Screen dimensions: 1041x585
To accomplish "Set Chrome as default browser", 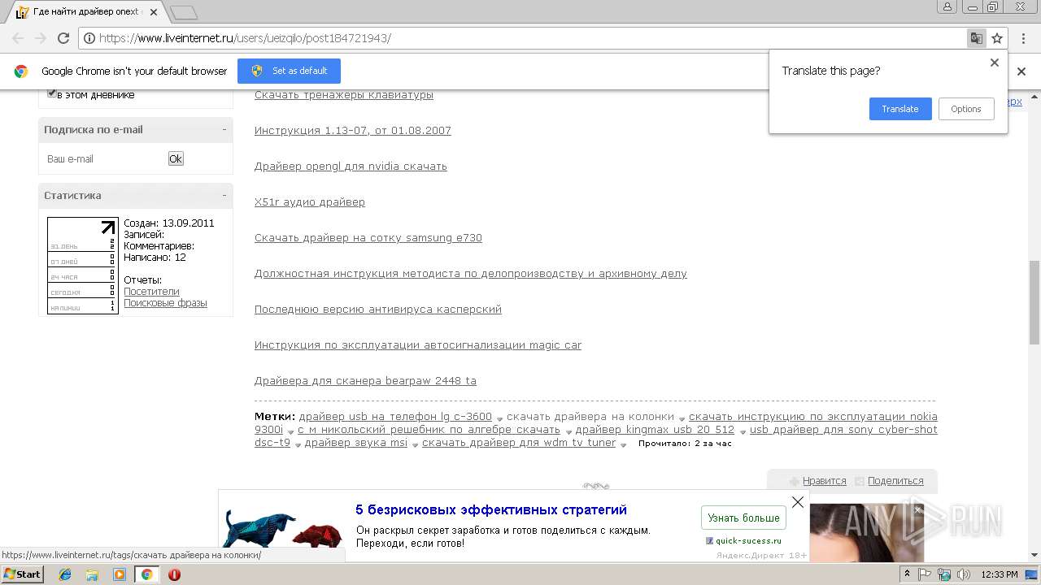I will [289, 71].
